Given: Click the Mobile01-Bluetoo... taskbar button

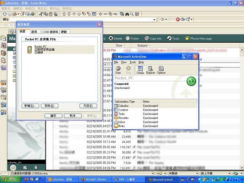Looking at the screenshot, I should [x=95, y=180].
